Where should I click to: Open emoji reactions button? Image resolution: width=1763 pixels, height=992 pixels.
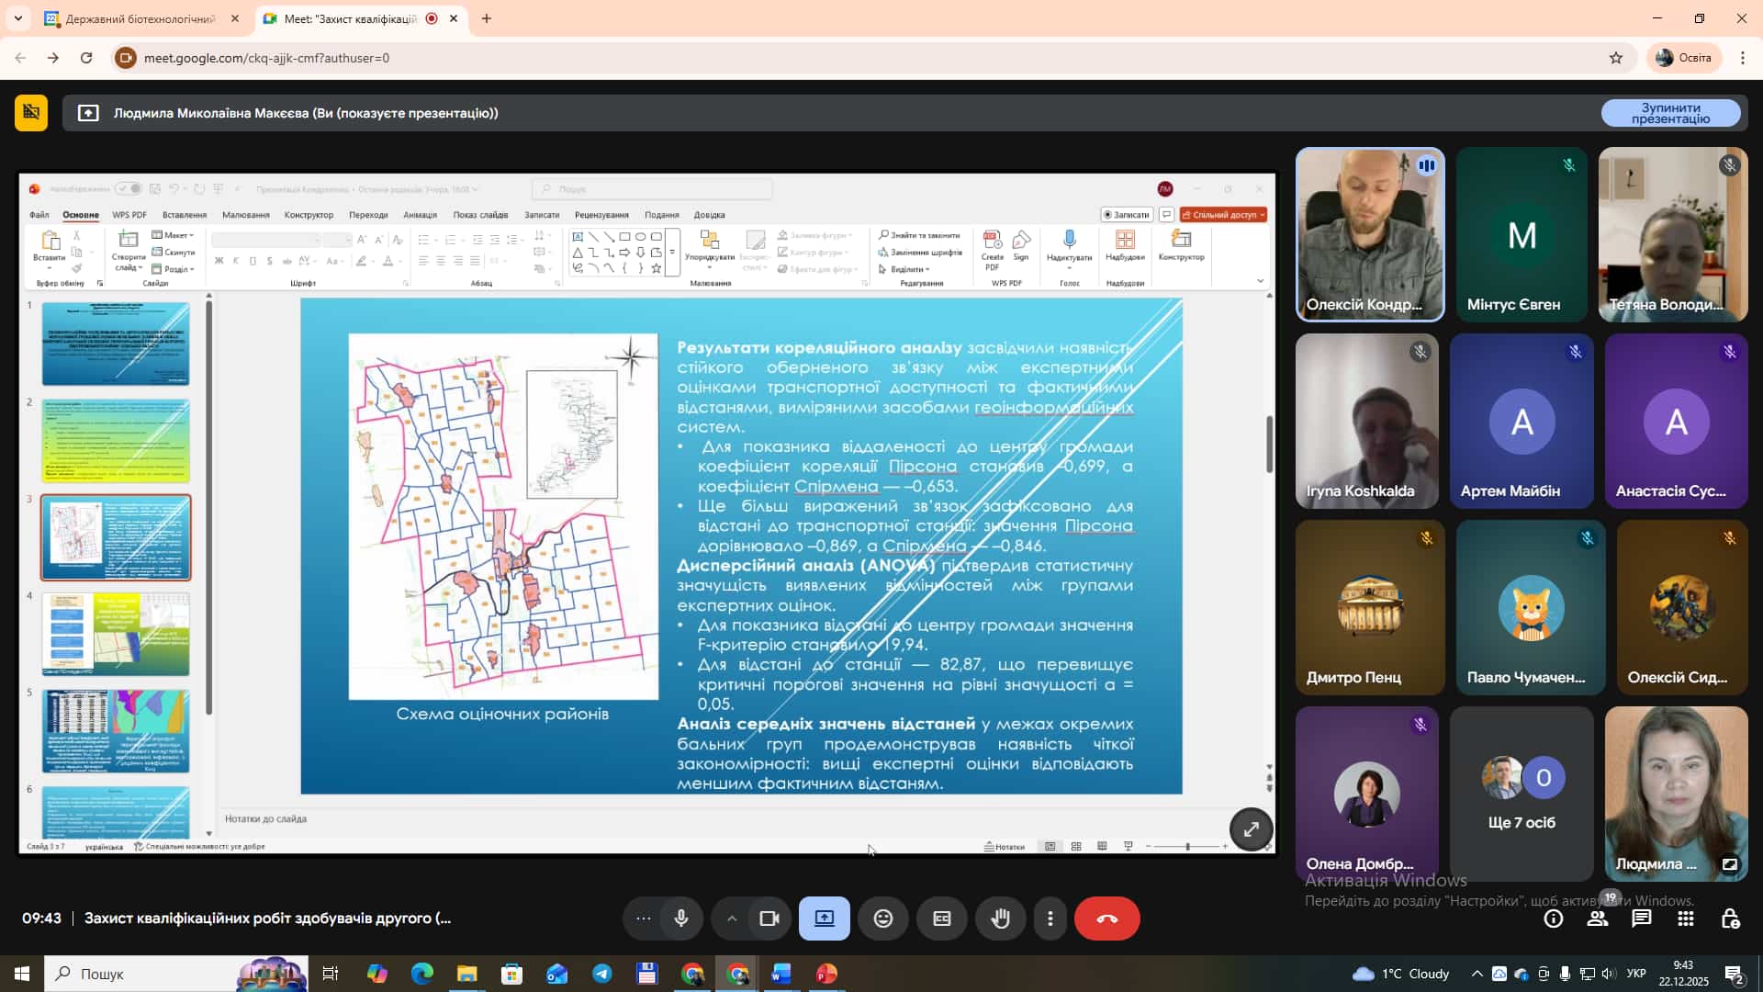pos(882,919)
